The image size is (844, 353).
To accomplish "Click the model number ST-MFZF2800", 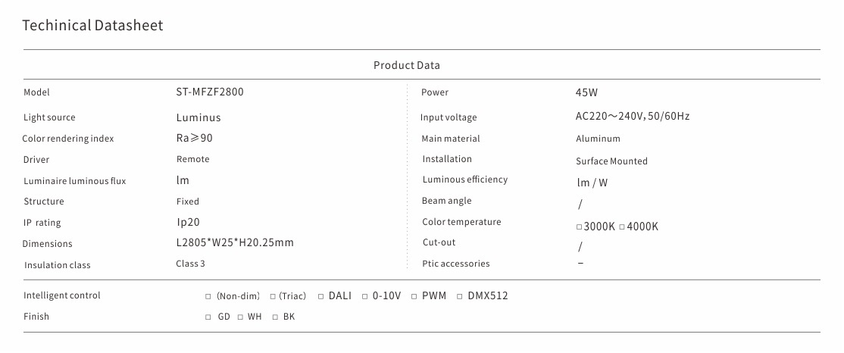I will point(210,92).
